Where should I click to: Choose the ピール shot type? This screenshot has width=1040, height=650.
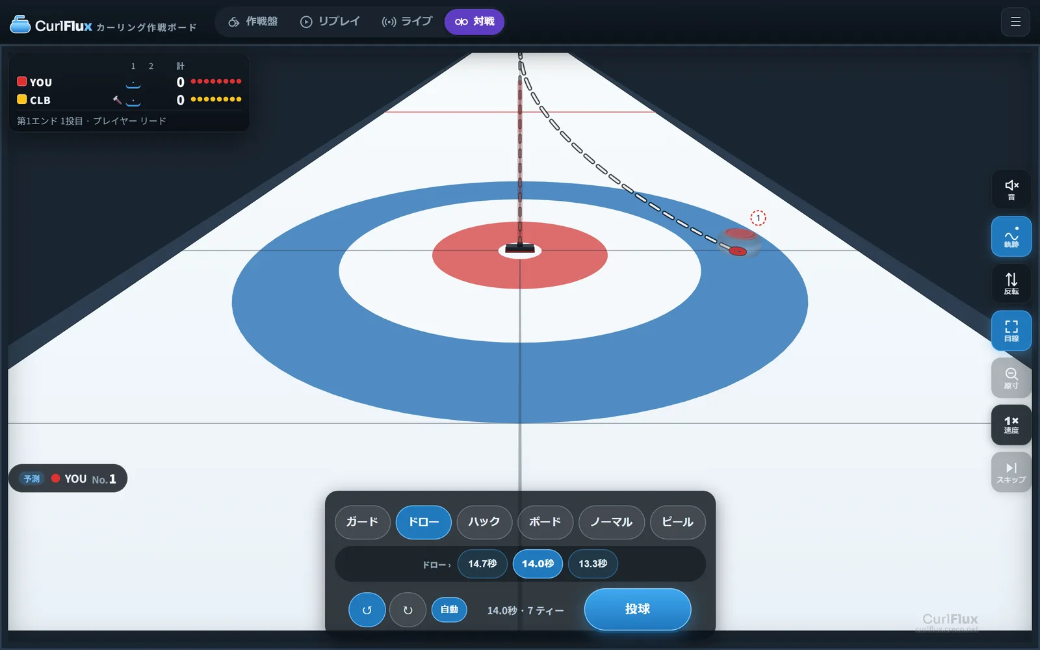[678, 522]
